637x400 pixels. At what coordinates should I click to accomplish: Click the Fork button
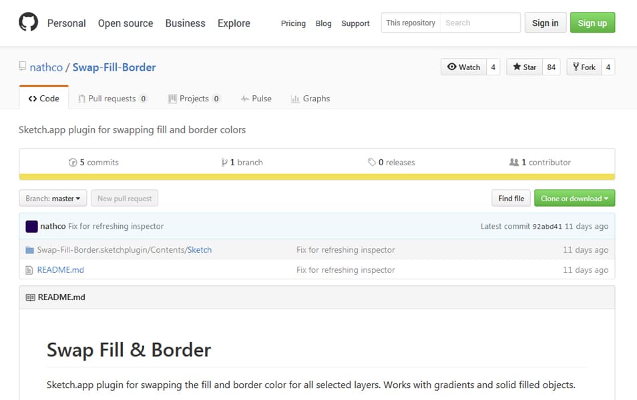click(584, 67)
